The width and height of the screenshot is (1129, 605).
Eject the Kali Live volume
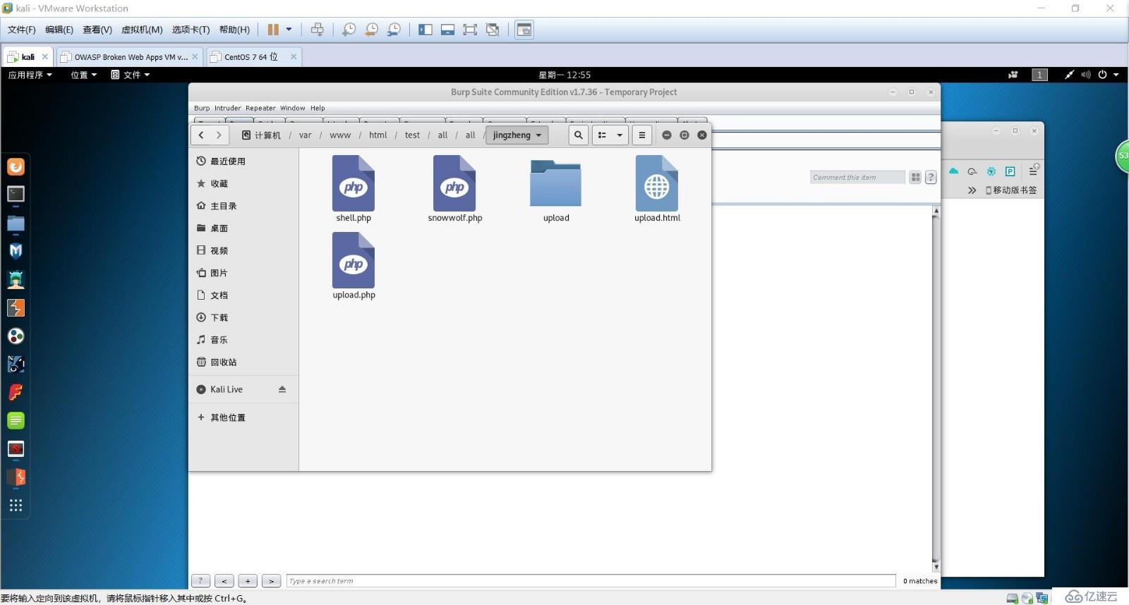coord(282,389)
